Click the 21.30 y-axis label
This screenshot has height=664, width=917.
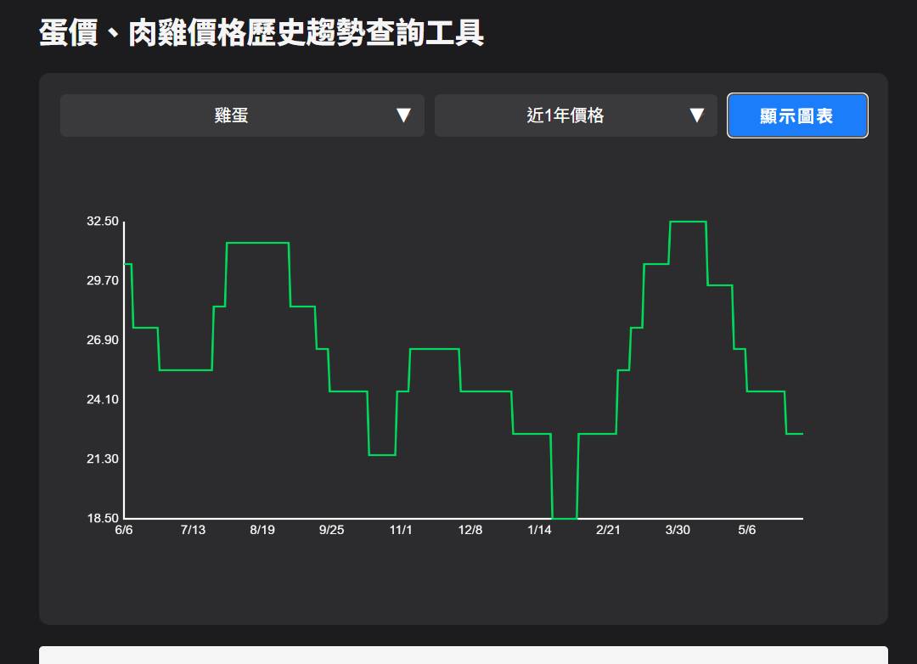coord(103,459)
